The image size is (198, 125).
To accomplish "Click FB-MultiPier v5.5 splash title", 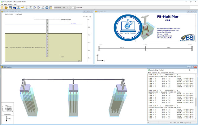I will click(x=168, y=18).
